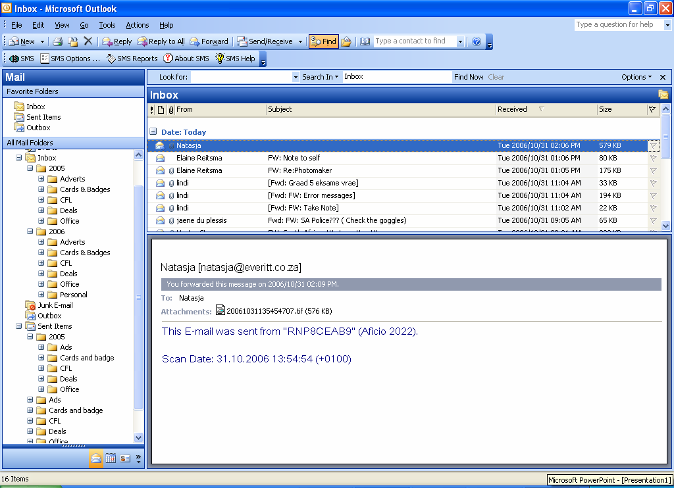Click the Microsoft Office Outlook Help icon
The image size is (674, 488).
click(477, 41)
